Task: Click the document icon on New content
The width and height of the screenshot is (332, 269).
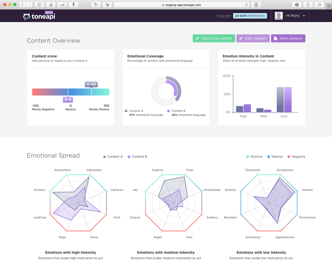Action: [276, 38]
